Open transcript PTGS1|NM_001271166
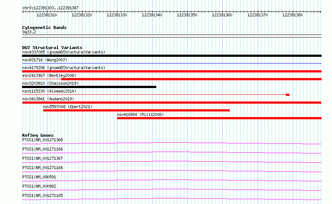332x204 pixels. (x=43, y=149)
